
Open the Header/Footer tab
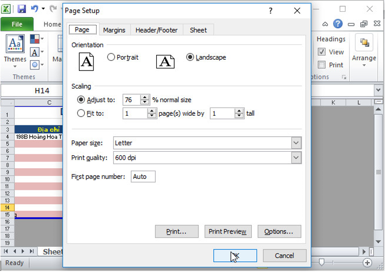pos(156,30)
